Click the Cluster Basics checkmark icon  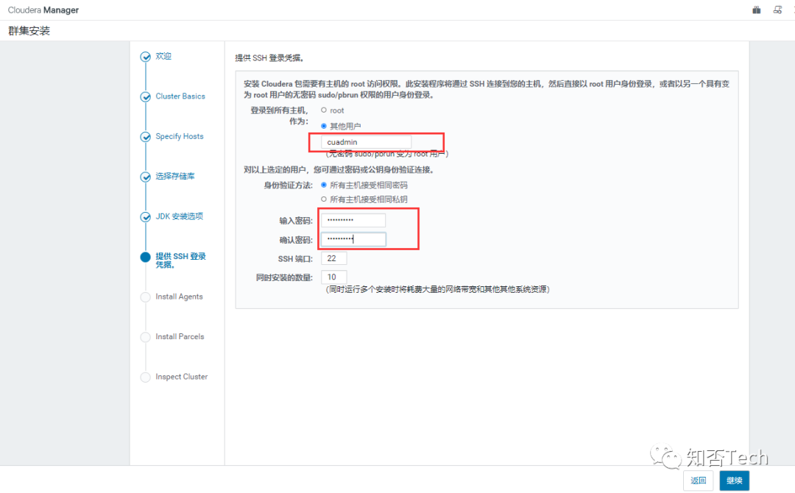(x=146, y=97)
